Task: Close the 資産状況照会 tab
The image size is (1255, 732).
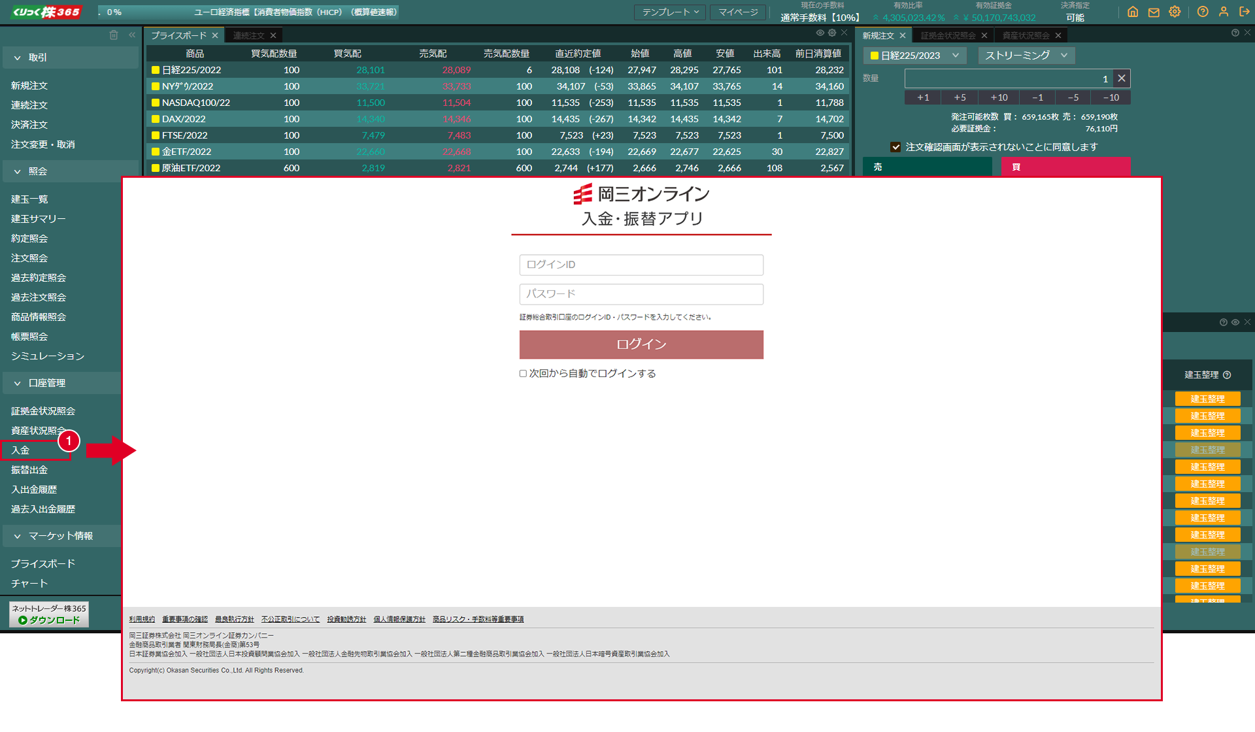Action: pos(1058,35)
